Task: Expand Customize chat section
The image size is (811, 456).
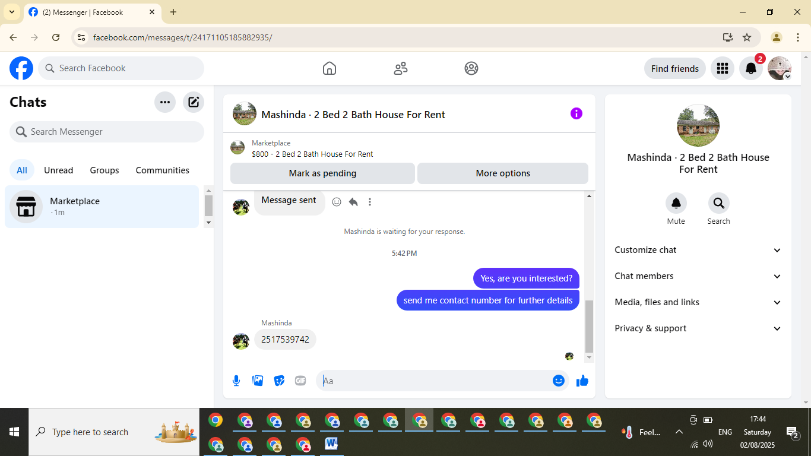Action: click(x=698, y=250)
